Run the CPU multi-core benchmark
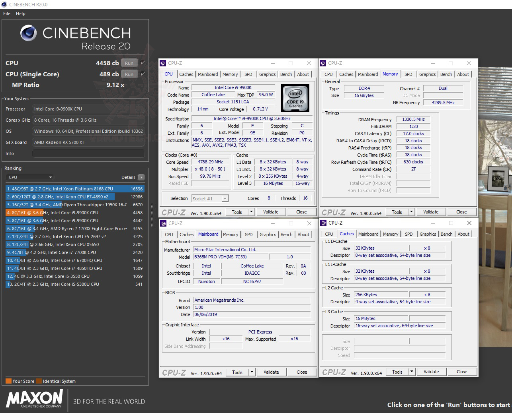This screenshot has height=413, width=512. (x=129, y=63)
